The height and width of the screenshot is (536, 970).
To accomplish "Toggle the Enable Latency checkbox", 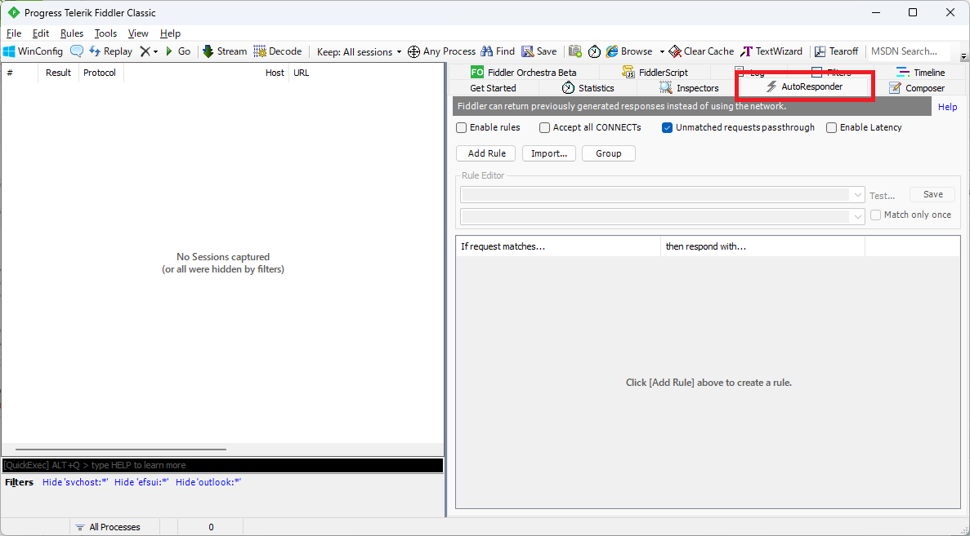I will pyautogui.click(x=831, y=128).
